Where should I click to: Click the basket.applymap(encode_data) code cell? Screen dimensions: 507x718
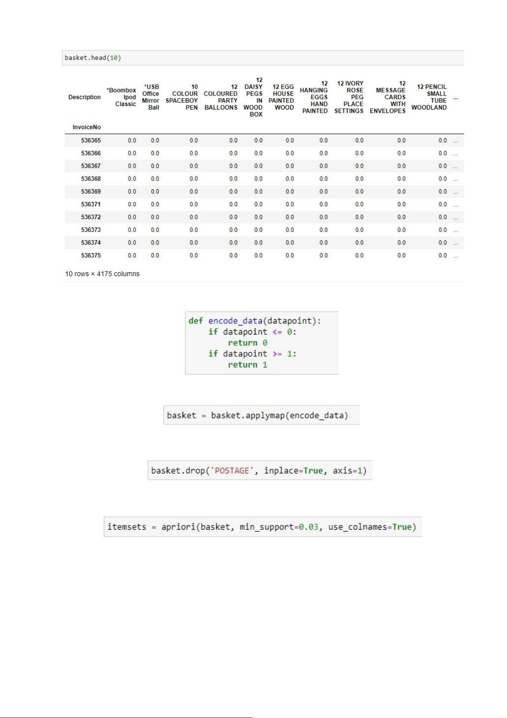point(262,415)
